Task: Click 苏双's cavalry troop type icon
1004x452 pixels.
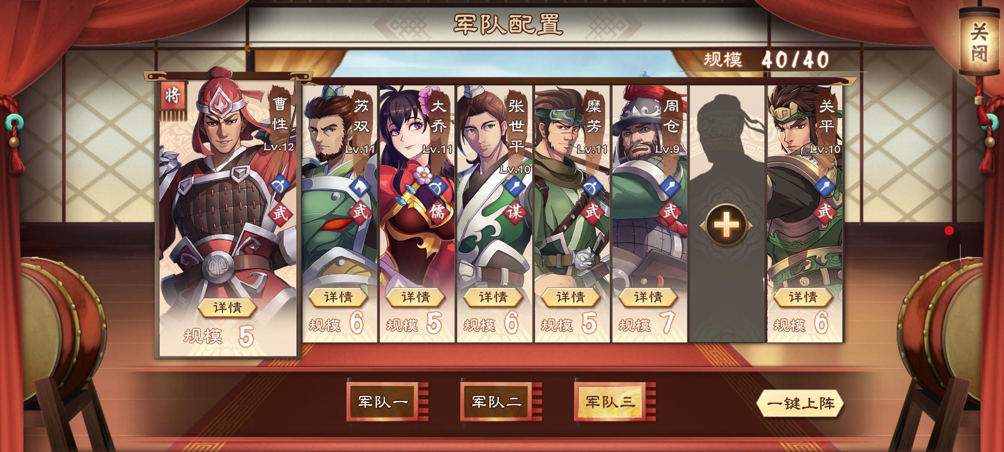Action: (x=360, y=187)
